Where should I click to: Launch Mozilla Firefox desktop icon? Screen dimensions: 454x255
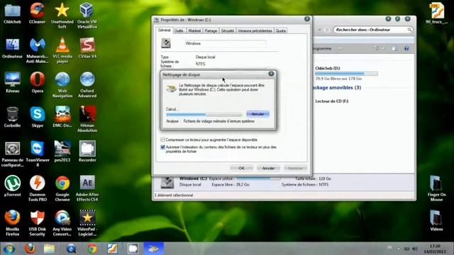(12, 223)
